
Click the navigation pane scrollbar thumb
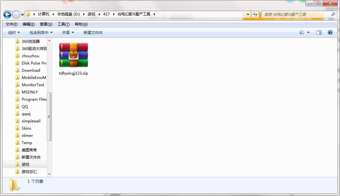pos(49,117)
